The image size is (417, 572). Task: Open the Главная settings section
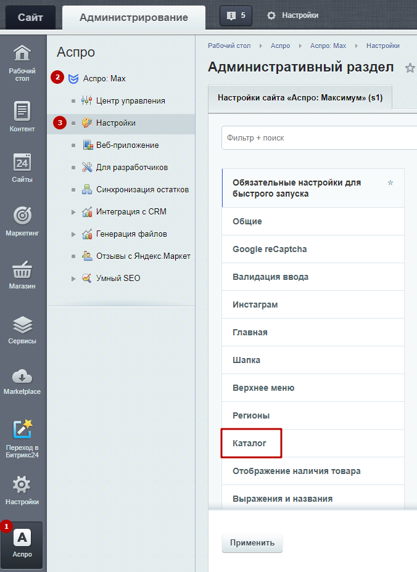click(313, 332)
